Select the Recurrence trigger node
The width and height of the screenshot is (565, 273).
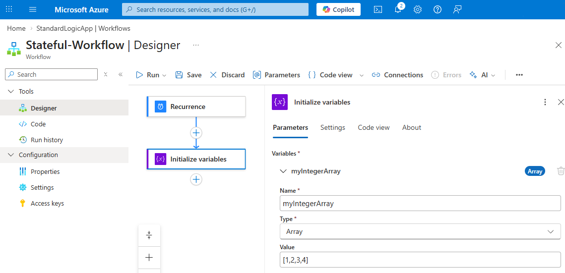click(196, 107)
